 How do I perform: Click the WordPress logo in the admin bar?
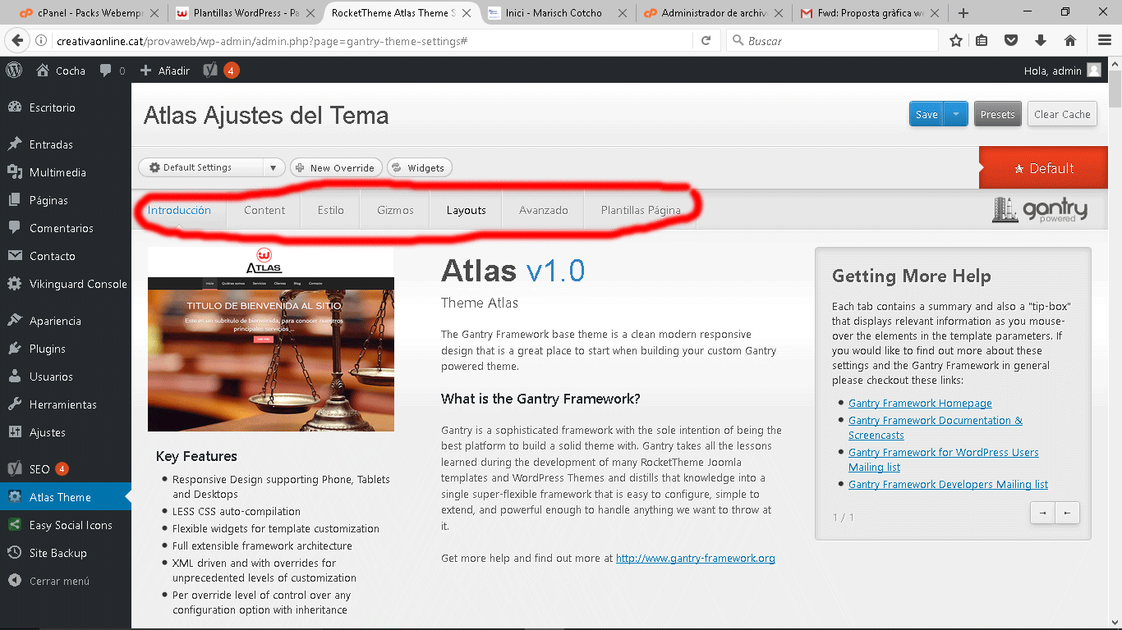(x=14, y=71)
